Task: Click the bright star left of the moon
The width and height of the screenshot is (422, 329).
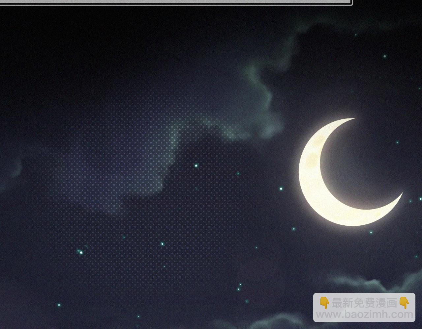Action: pyautogui.click(x=281, y=189)
